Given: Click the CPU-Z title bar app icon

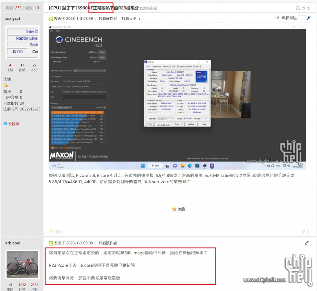Looking at the screenshot, I should [x=146, y=62].
